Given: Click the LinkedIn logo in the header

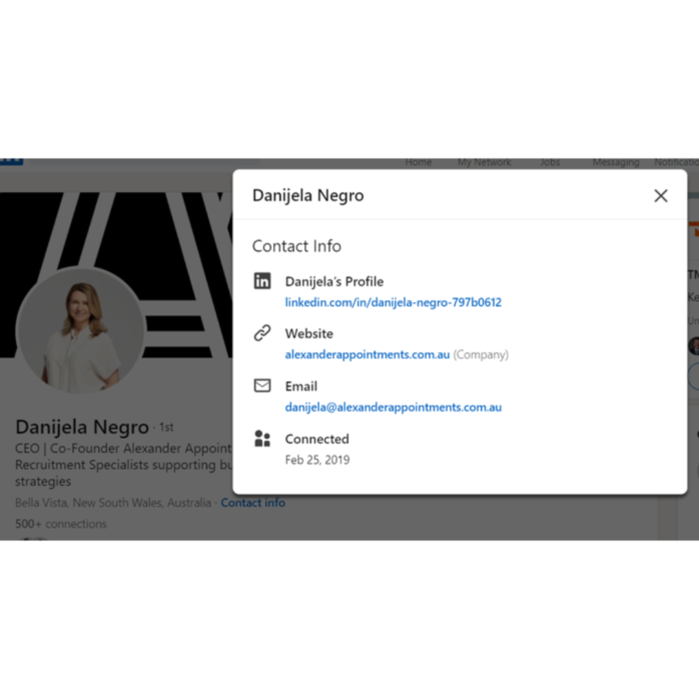Looking at the screenshot, I should pos(12,161).
